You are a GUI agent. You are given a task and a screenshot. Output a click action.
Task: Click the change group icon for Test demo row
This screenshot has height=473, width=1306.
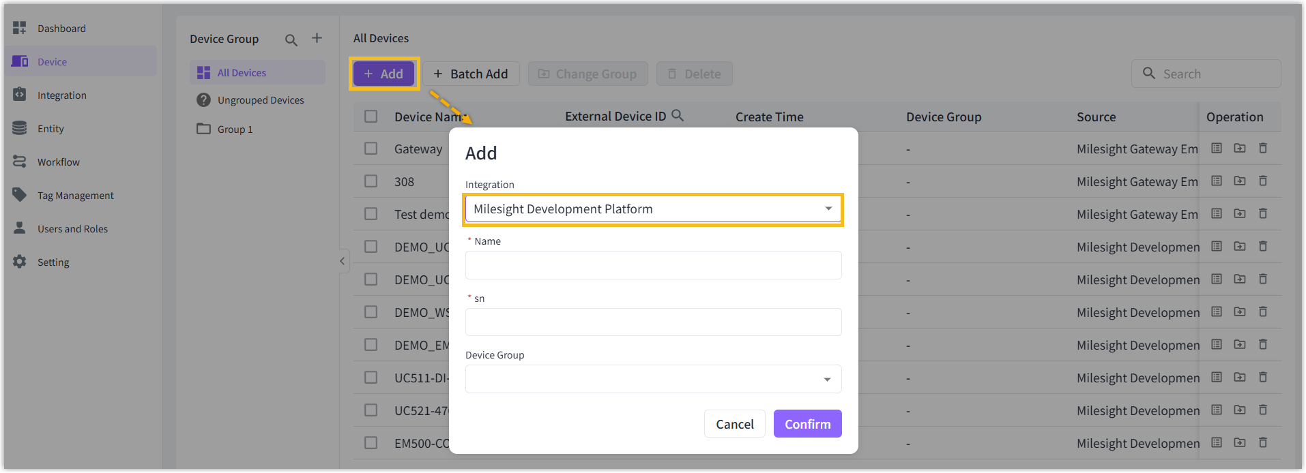[x=1240, y=213]
